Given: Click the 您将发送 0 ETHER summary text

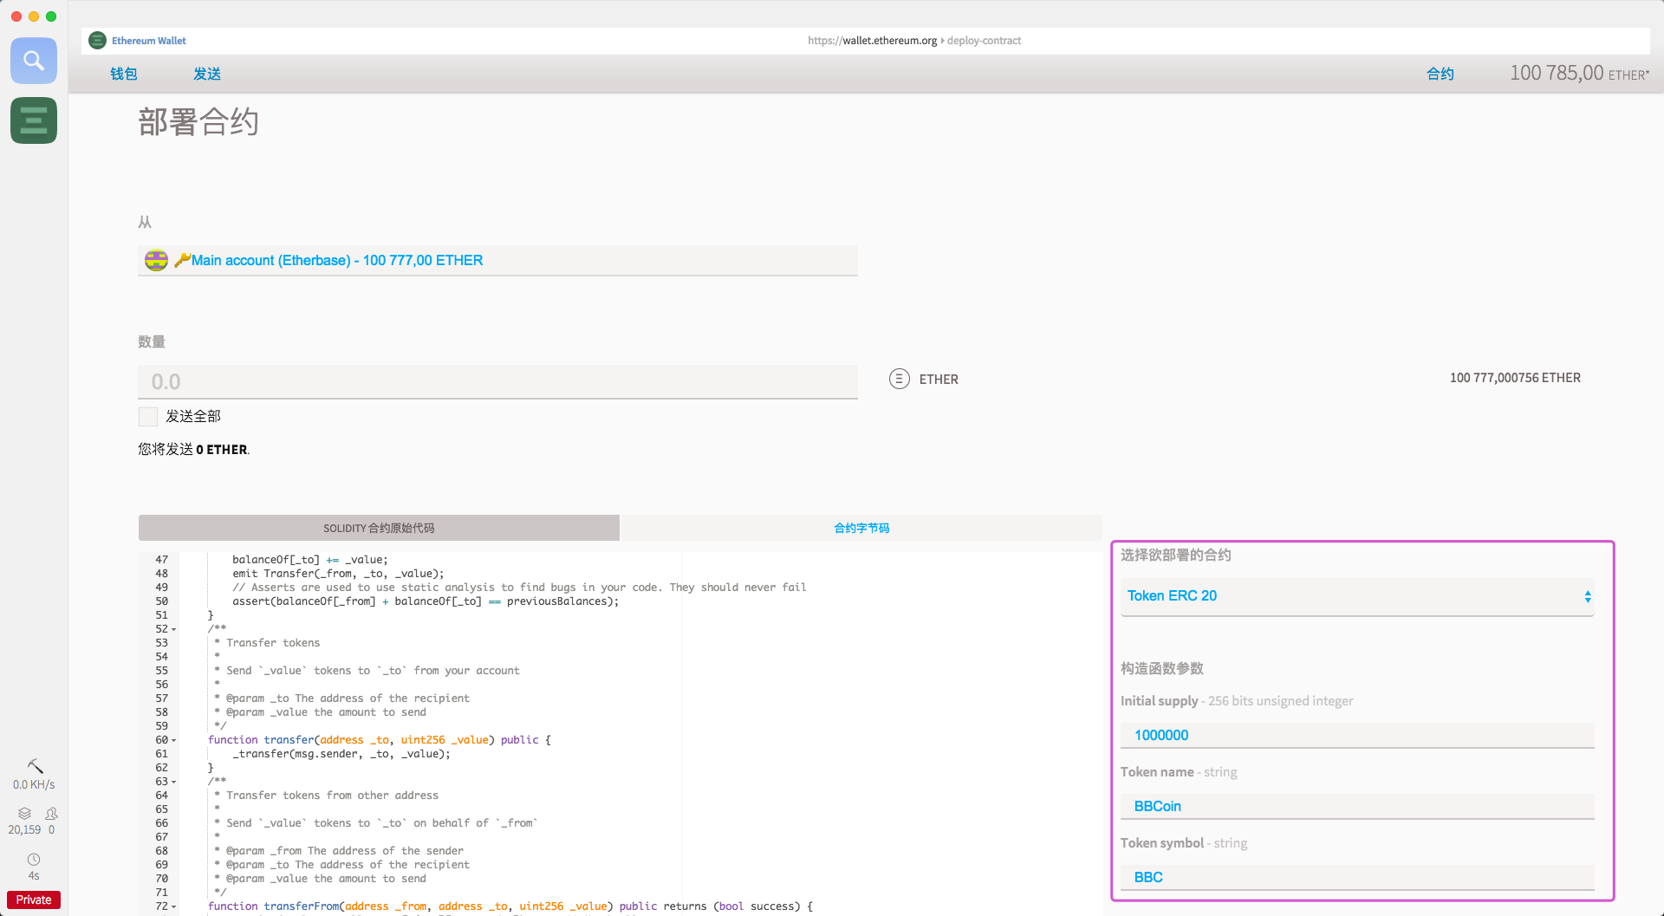Looking at the screenshot, I should [194, 449].
